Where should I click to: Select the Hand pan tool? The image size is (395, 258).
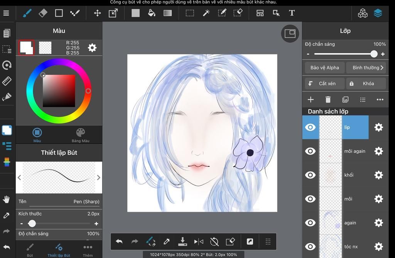pyautogui.click(x=6, y=199)
